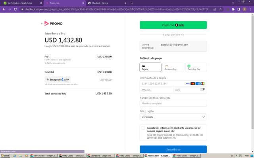Choose Amazon Pay as the payment method
This screenshot has width=254, height=158.
tap(173, 68)
